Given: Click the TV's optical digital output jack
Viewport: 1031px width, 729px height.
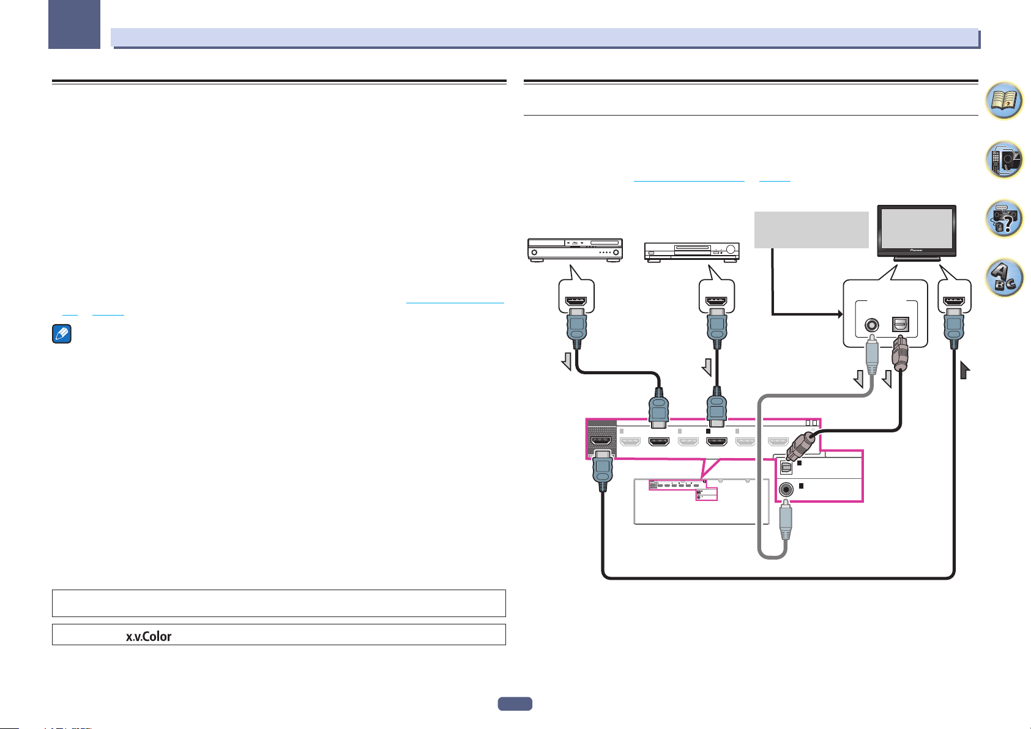Looking at the screenshot, I should (902, 325).
